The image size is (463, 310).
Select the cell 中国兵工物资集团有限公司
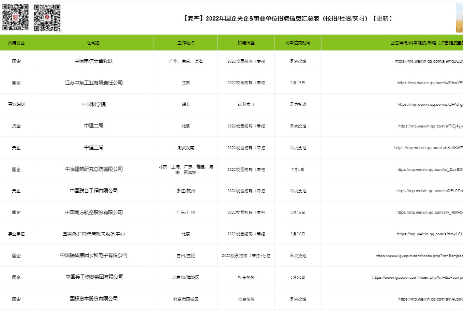pos(93,277)
